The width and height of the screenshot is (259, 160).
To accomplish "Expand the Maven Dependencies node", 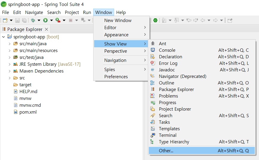I will (x=10, y=71).
